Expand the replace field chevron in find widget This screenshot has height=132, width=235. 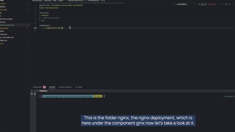(175, 4)
